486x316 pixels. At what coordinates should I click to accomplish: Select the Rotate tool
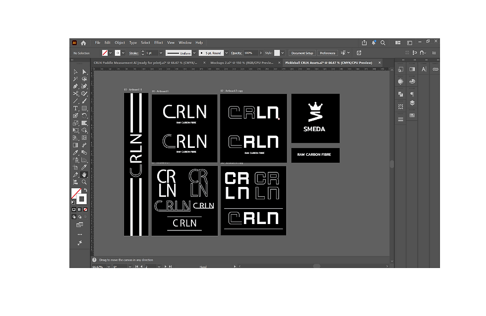(84, 116)
